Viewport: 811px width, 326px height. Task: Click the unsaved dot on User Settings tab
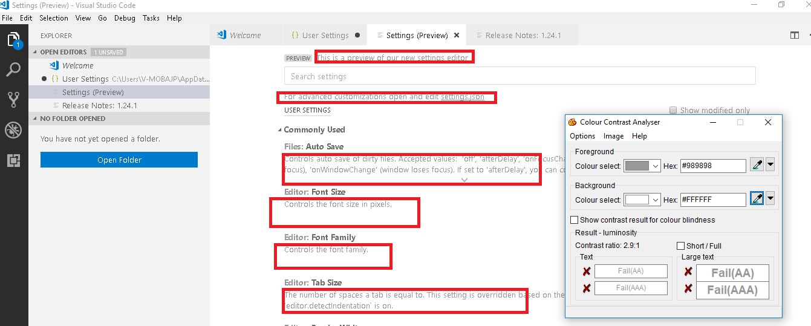click(357, 35)
